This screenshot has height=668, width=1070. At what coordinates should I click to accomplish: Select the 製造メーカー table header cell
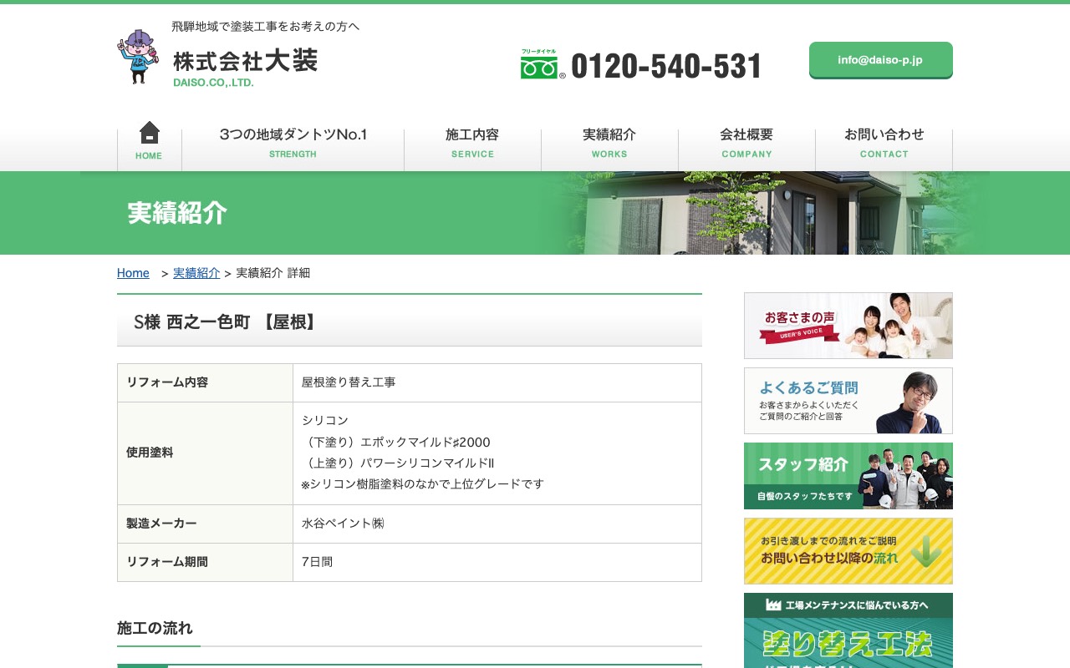(205, 524)
